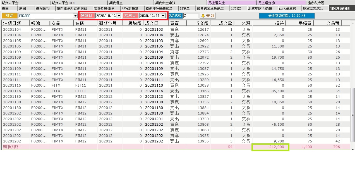Click the start date field showing 2020/10/12
Viewport: 355px width, 181px height.
106,16
